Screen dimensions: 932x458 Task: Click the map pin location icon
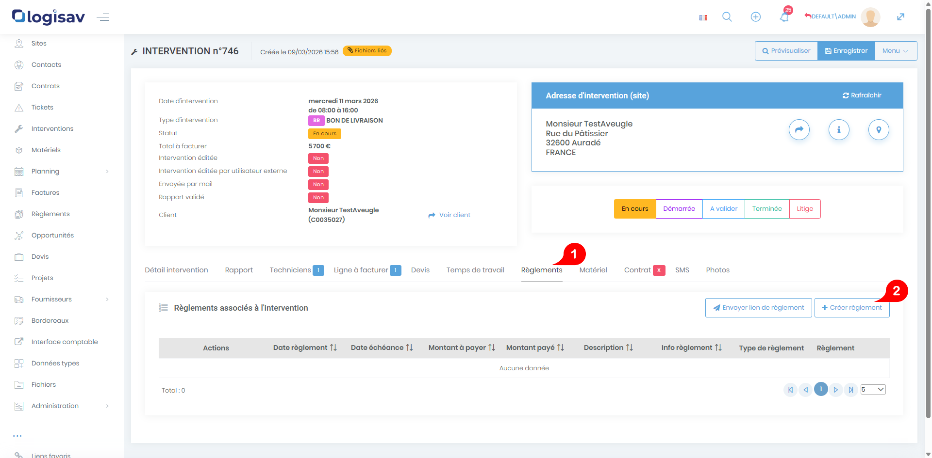tap(878, 130)
